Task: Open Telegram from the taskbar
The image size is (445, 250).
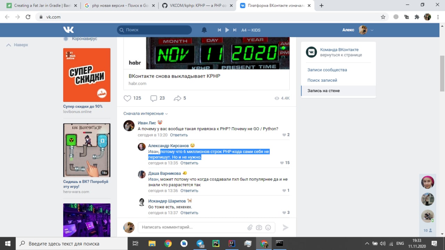Action: pyautogui.click(x=200, y=243)
